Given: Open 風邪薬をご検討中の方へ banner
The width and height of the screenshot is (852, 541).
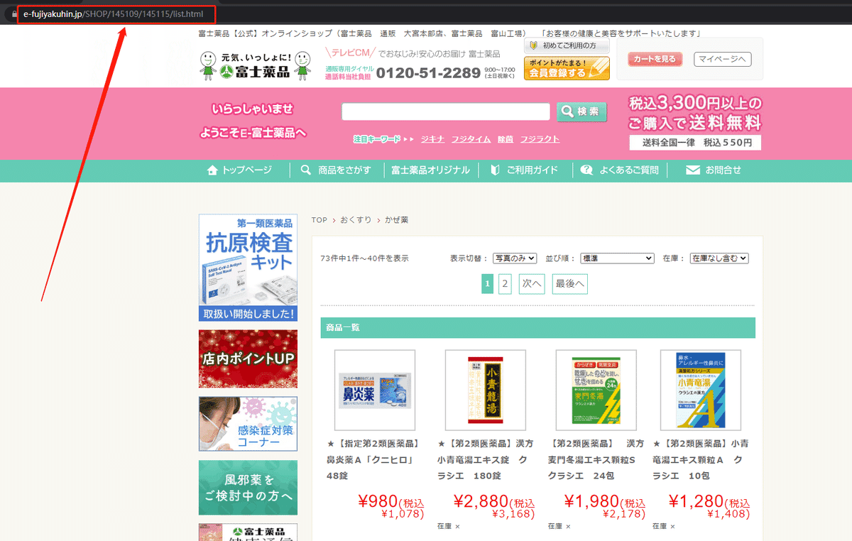Looking at the screenshot, I should pos(248,488).
